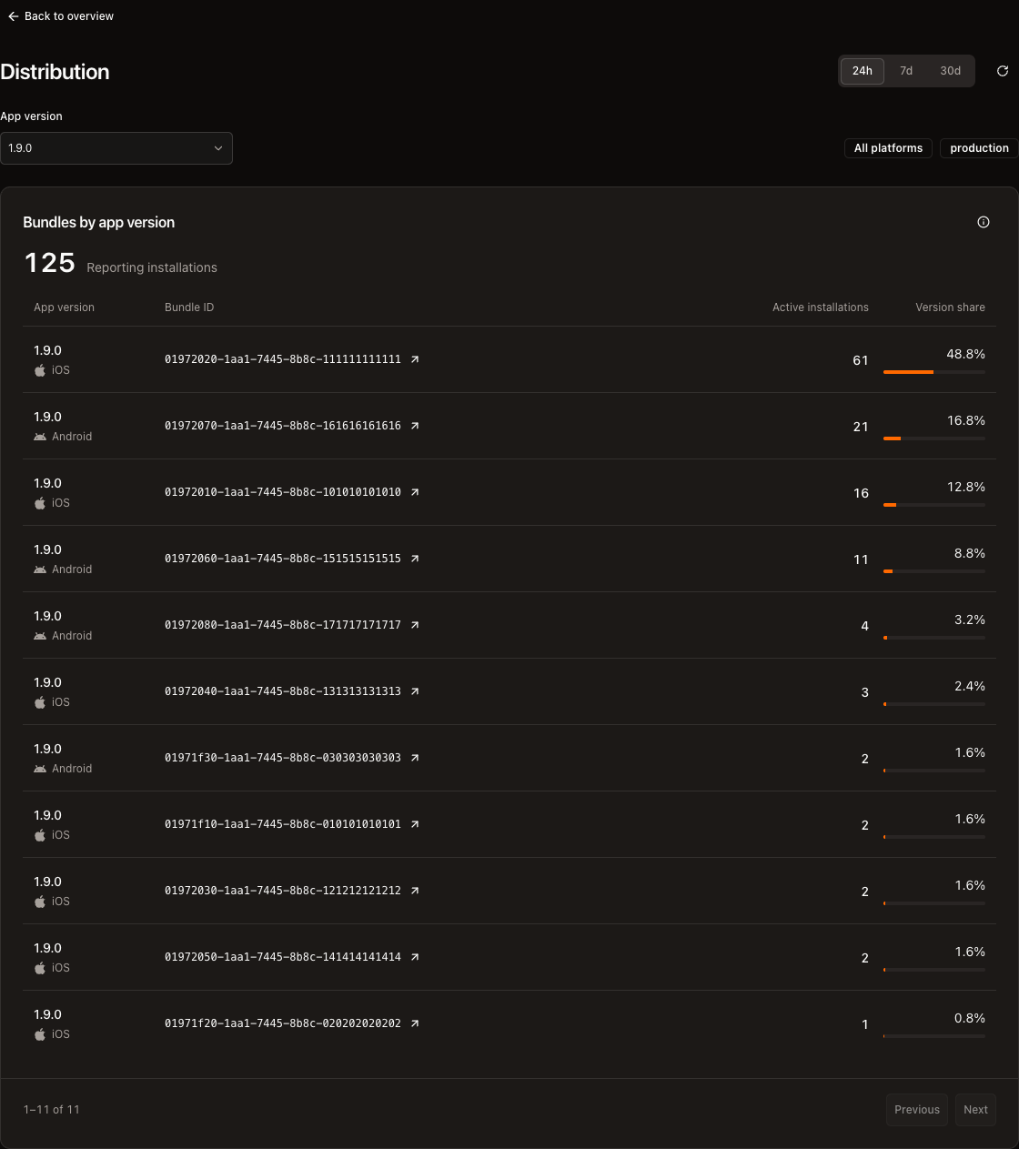Click the 48.8% version share bar
The height and width of the screenshot is (1149, 1019).
pyautogui.click(x=934, y=372)
